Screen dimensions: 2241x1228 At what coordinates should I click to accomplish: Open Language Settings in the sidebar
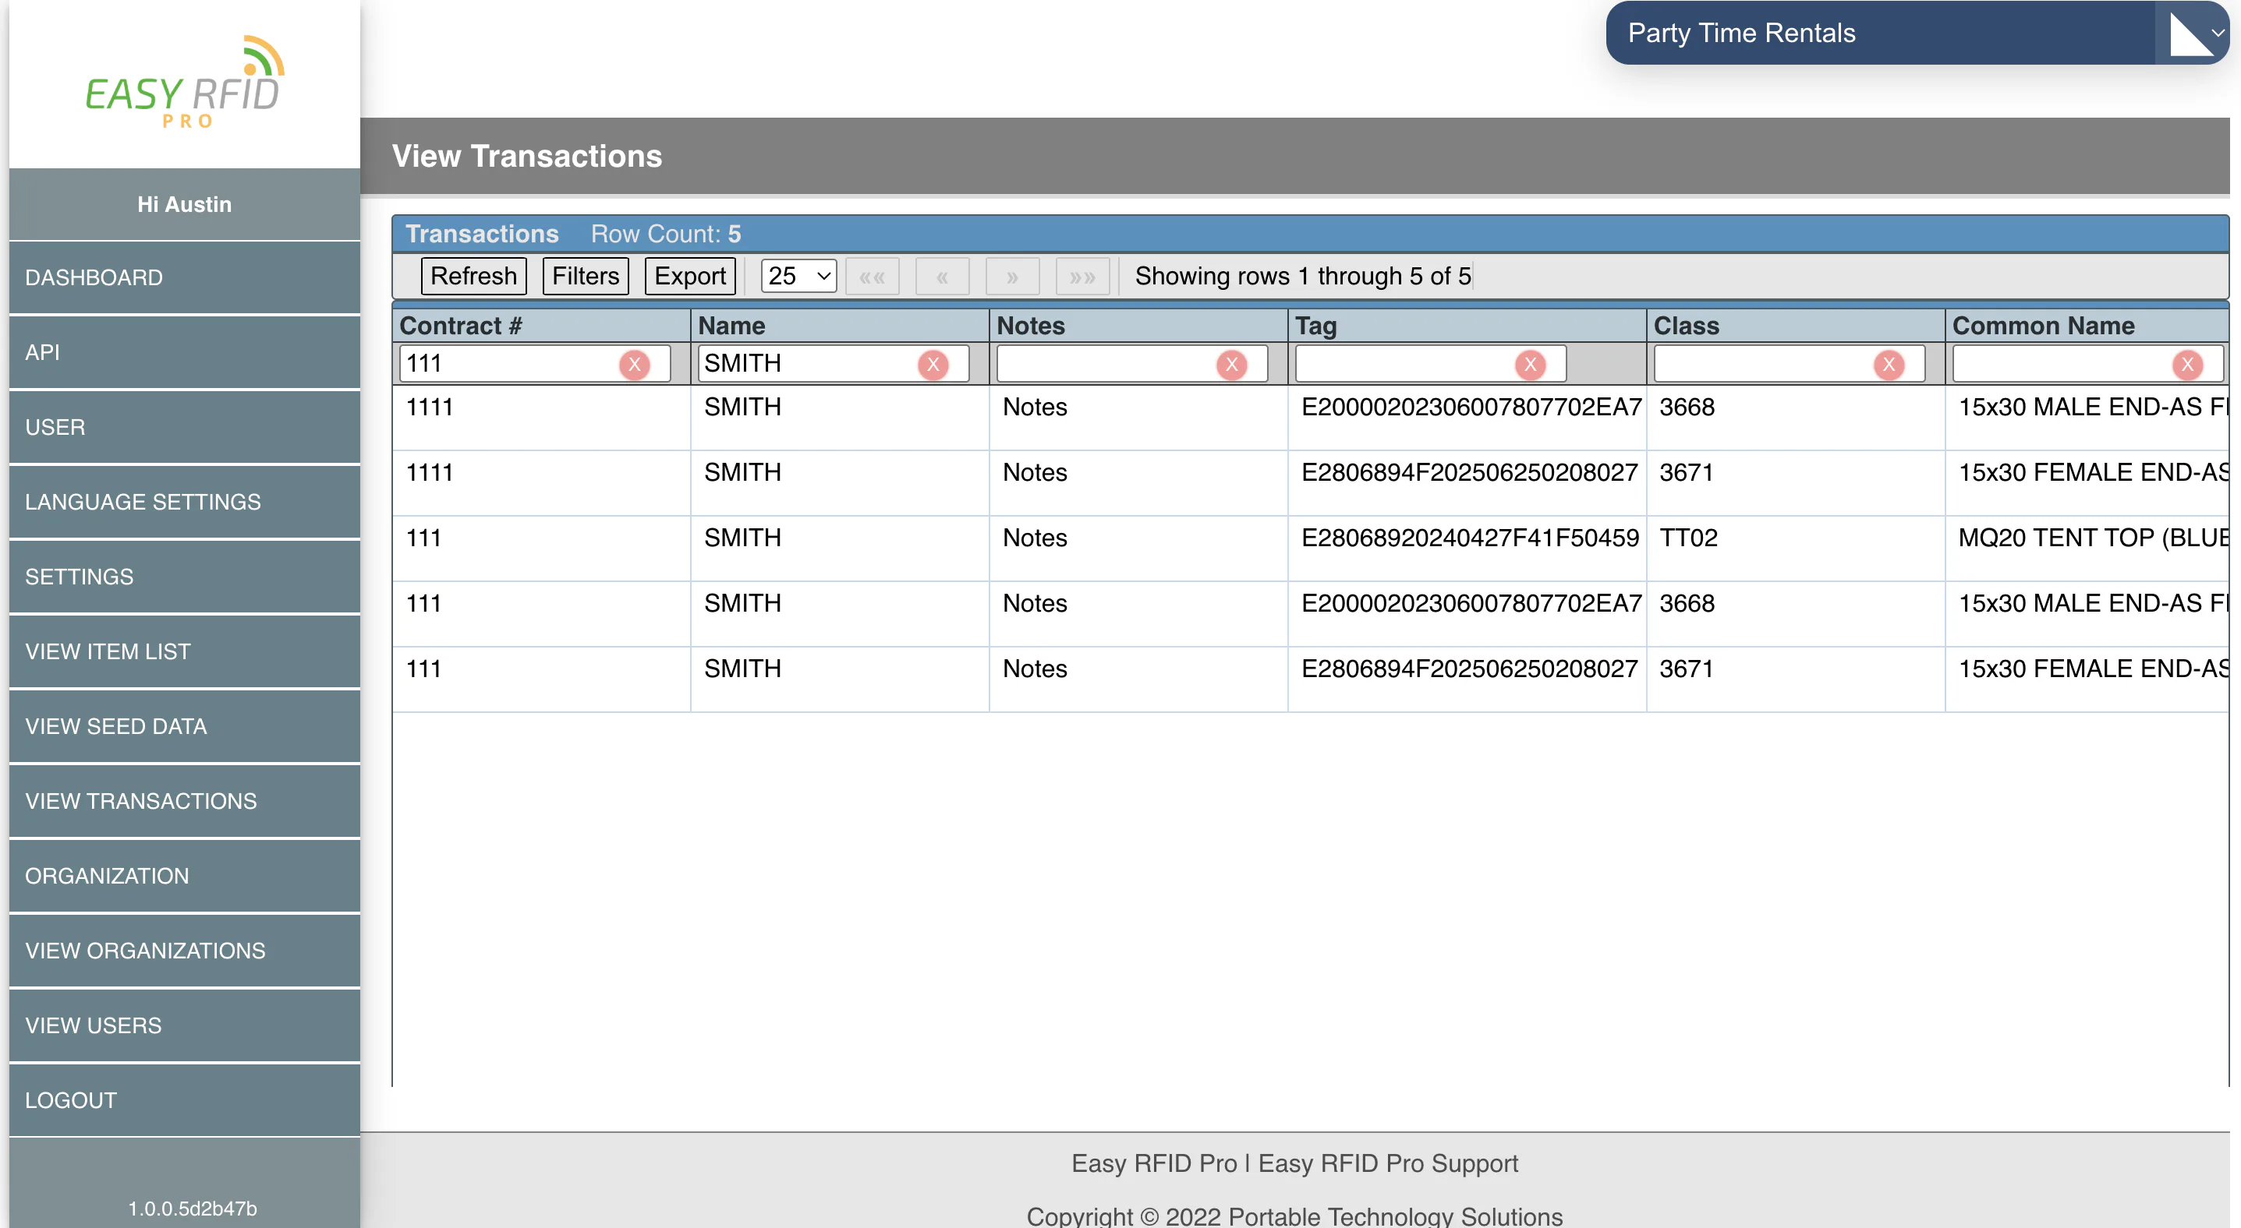coord(185,502)
